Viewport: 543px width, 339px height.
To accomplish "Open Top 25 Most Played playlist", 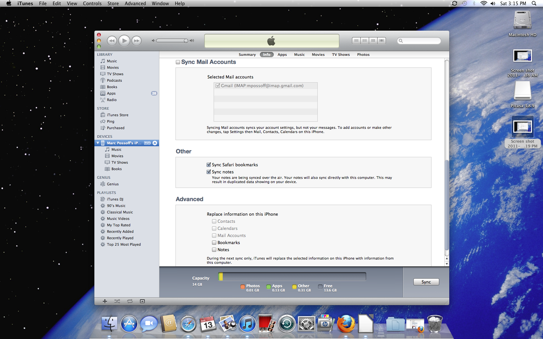I will (x=123, y=244).
